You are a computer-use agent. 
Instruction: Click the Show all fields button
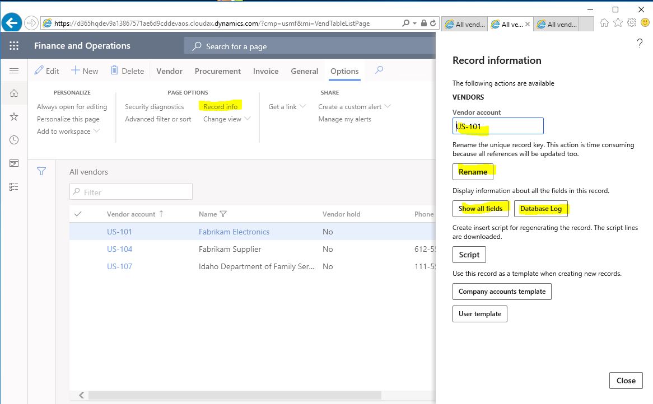[x=481, y=209]
